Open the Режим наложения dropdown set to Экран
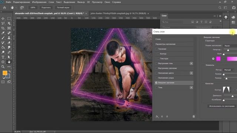237x133 pixels. coord(230,45)
